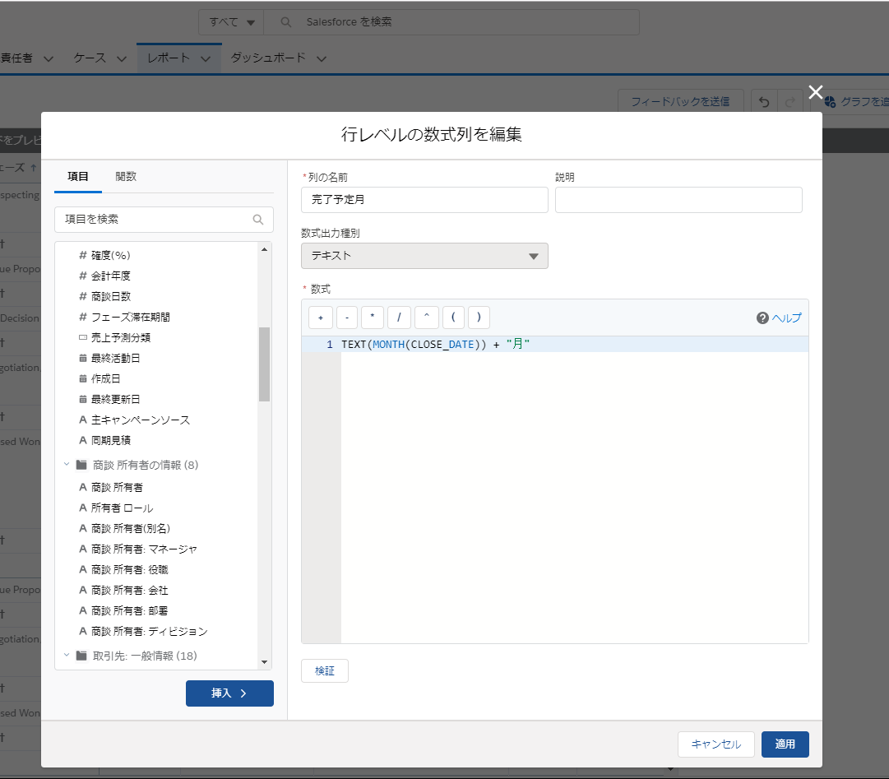Insert the divide operator
Viewport: 889px width, 779px height.
(x=399, y=318)
